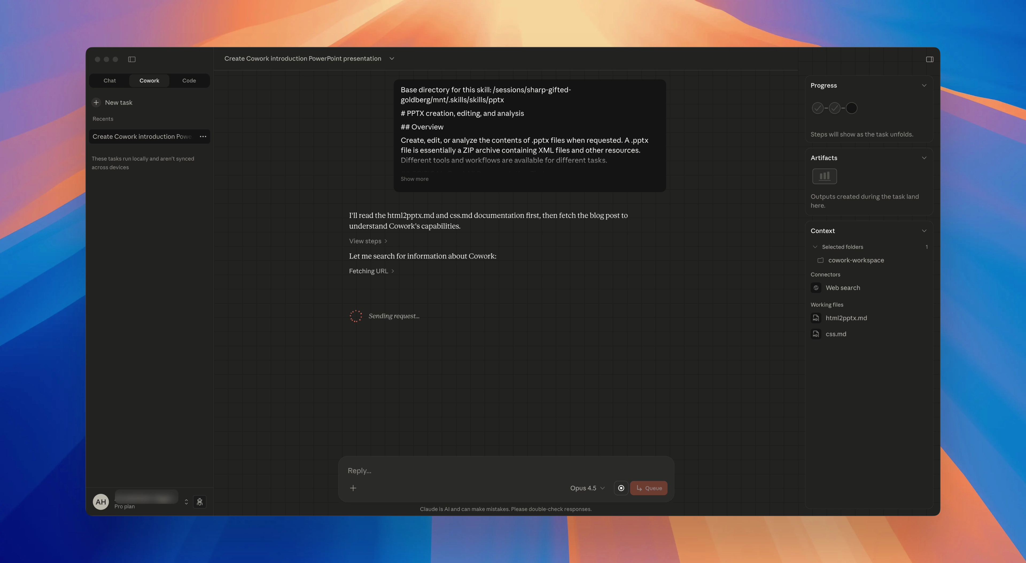Screen dimensions: 1026x563
Task: Toggle the right details panel icon
Action: click(930, 59)
